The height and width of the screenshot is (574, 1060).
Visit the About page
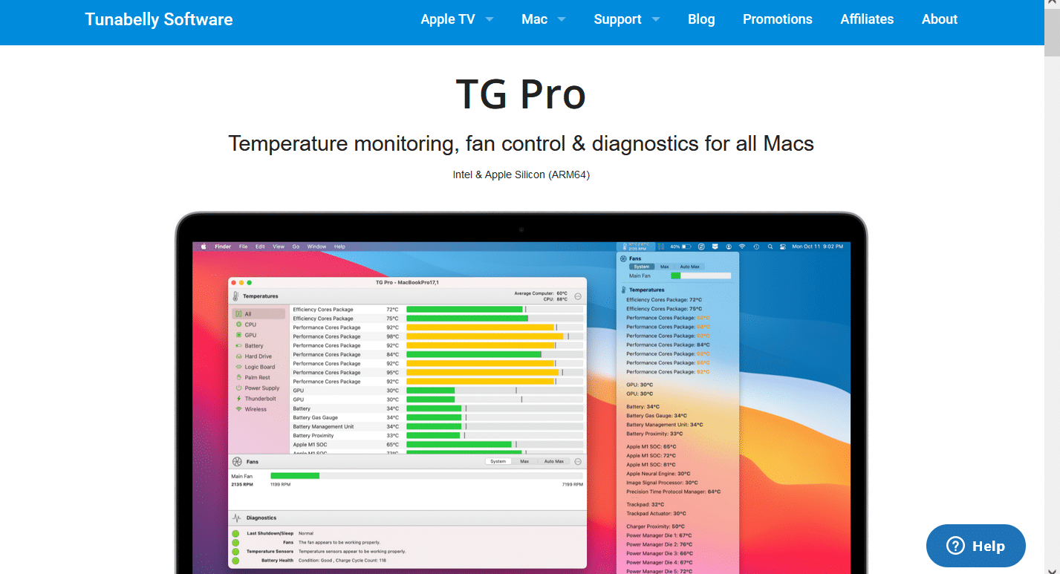point(940,19)
